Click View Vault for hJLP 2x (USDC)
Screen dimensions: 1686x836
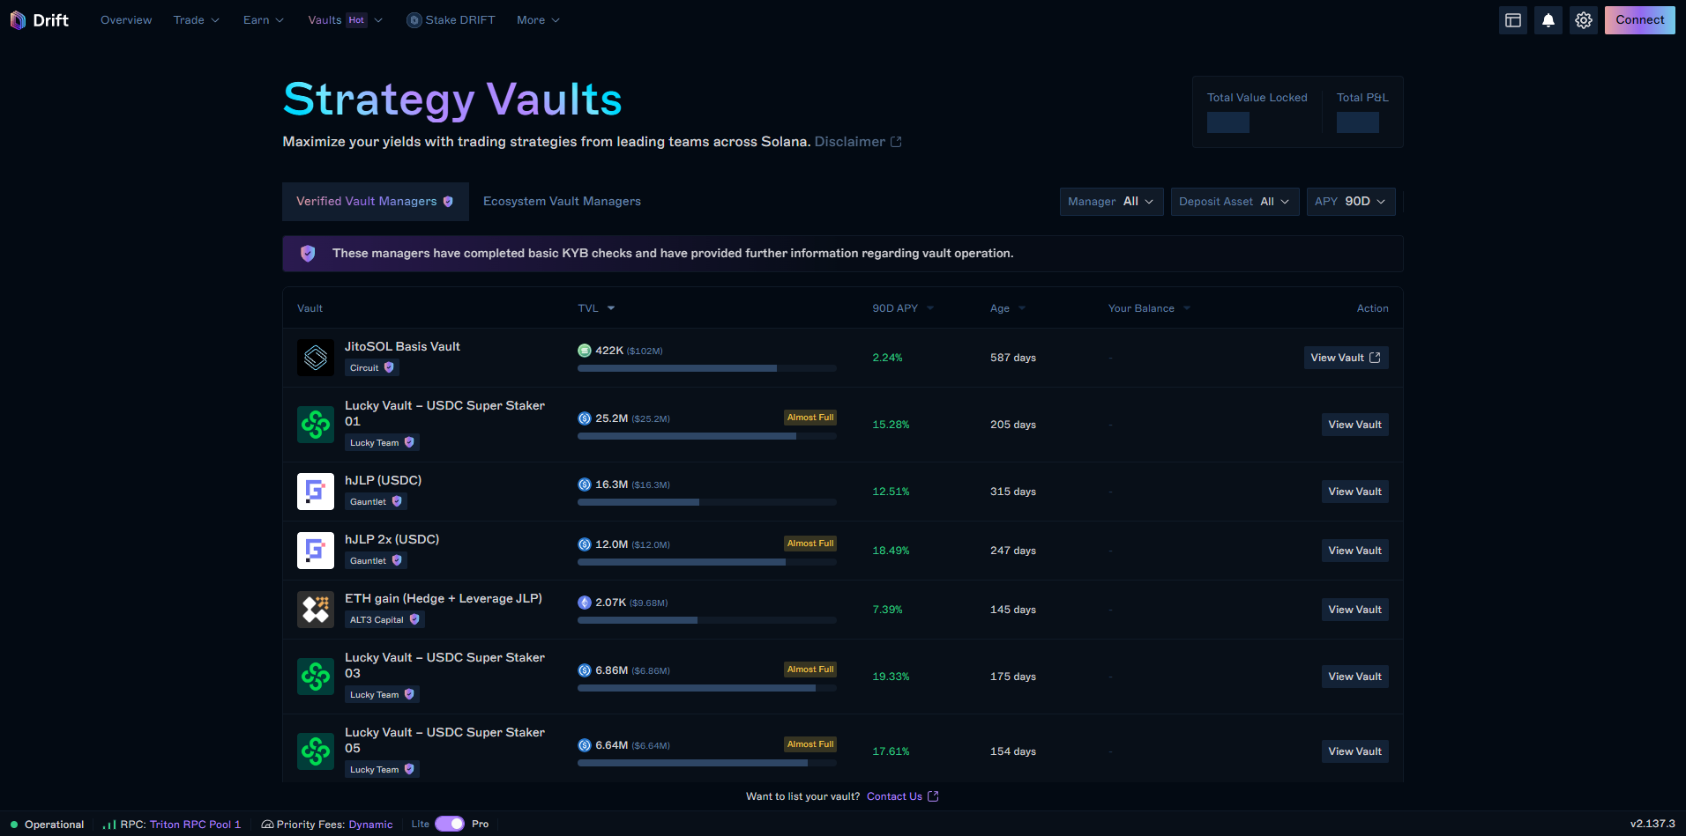(1354, 550)
